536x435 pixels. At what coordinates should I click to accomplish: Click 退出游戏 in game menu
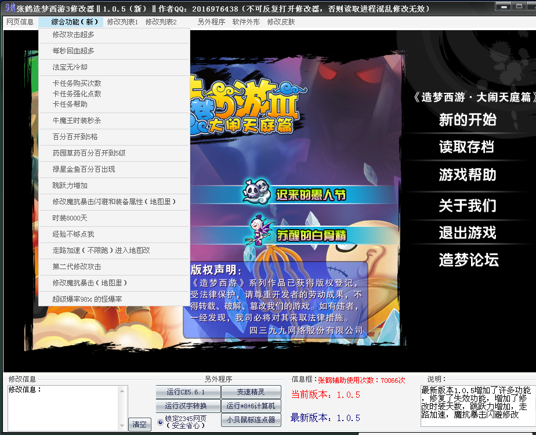click(468, 233)
